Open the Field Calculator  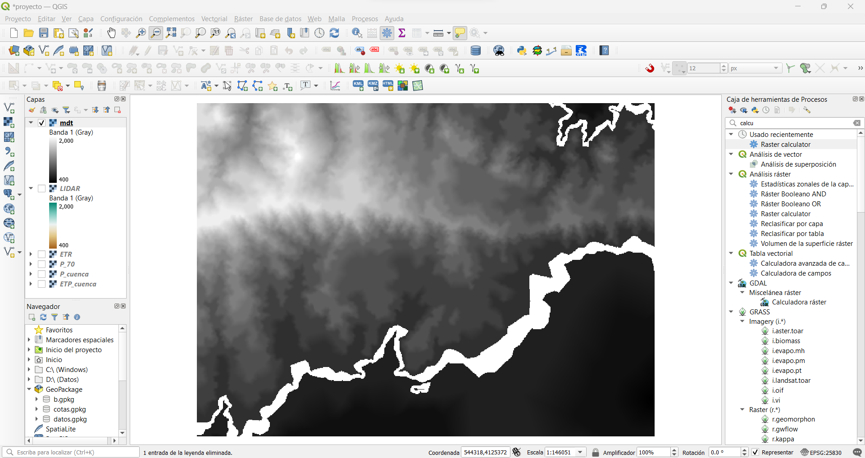click(x=372, y=33)
